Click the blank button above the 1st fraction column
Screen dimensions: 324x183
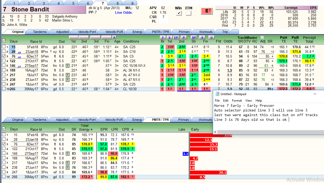point(74,37)
